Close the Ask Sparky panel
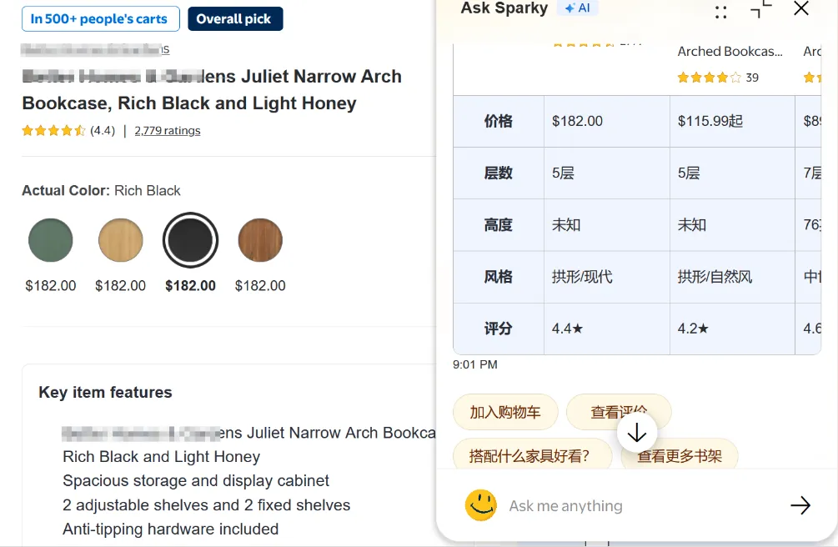Viewport: 838px width, 547px height. coord(801,8)
